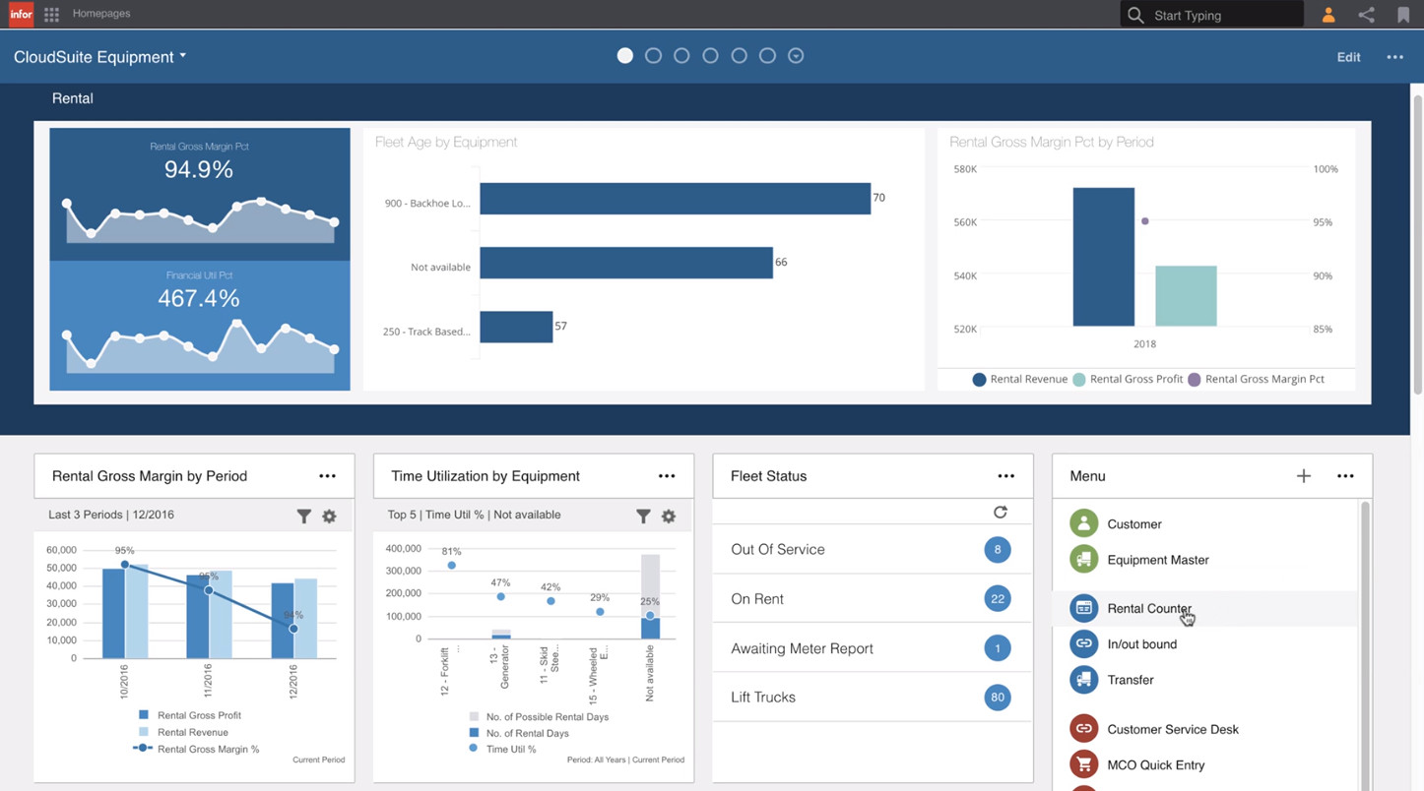
Task: Open the share icon in the top bar
Action: pyautogui.click(x=1366, y=14)
